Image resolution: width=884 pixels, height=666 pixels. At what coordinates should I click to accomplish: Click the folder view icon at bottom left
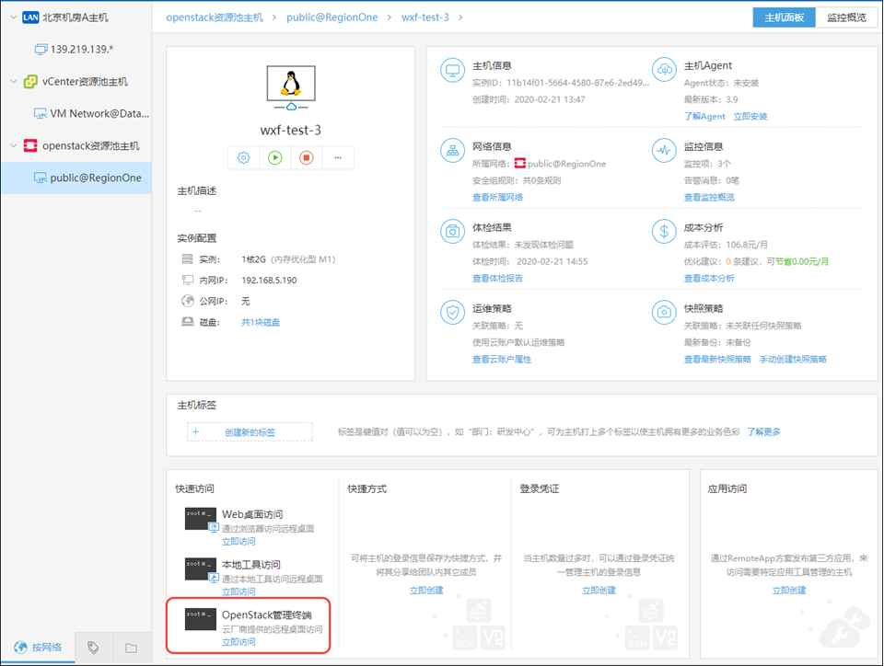[x=131, y=648]
